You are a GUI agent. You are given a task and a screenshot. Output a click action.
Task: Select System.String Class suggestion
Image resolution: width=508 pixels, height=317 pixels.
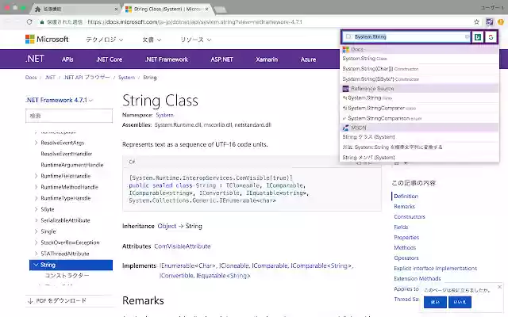tap(420, 59)
